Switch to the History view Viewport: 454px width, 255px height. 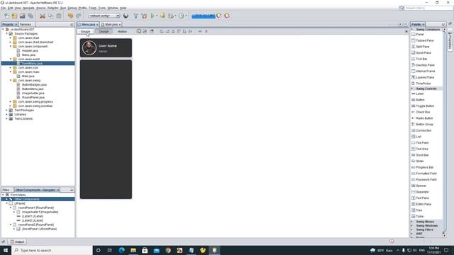[x=122, y=31]
